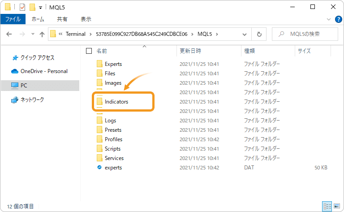The image size is (344, 212).
Task: Switch to the 表示 ribbon tab
Action: (x=86, y=19)
